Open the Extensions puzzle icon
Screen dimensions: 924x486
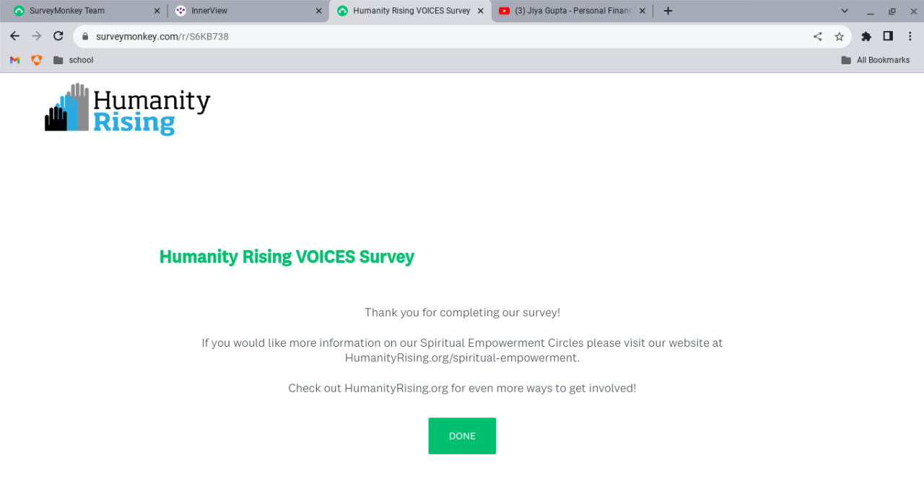click(866, 36)
